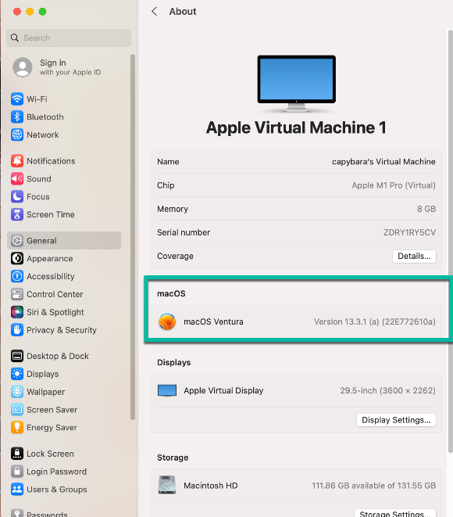
Task: Click the Siri & Spotlight icon
Action: [x=16, y=312]
